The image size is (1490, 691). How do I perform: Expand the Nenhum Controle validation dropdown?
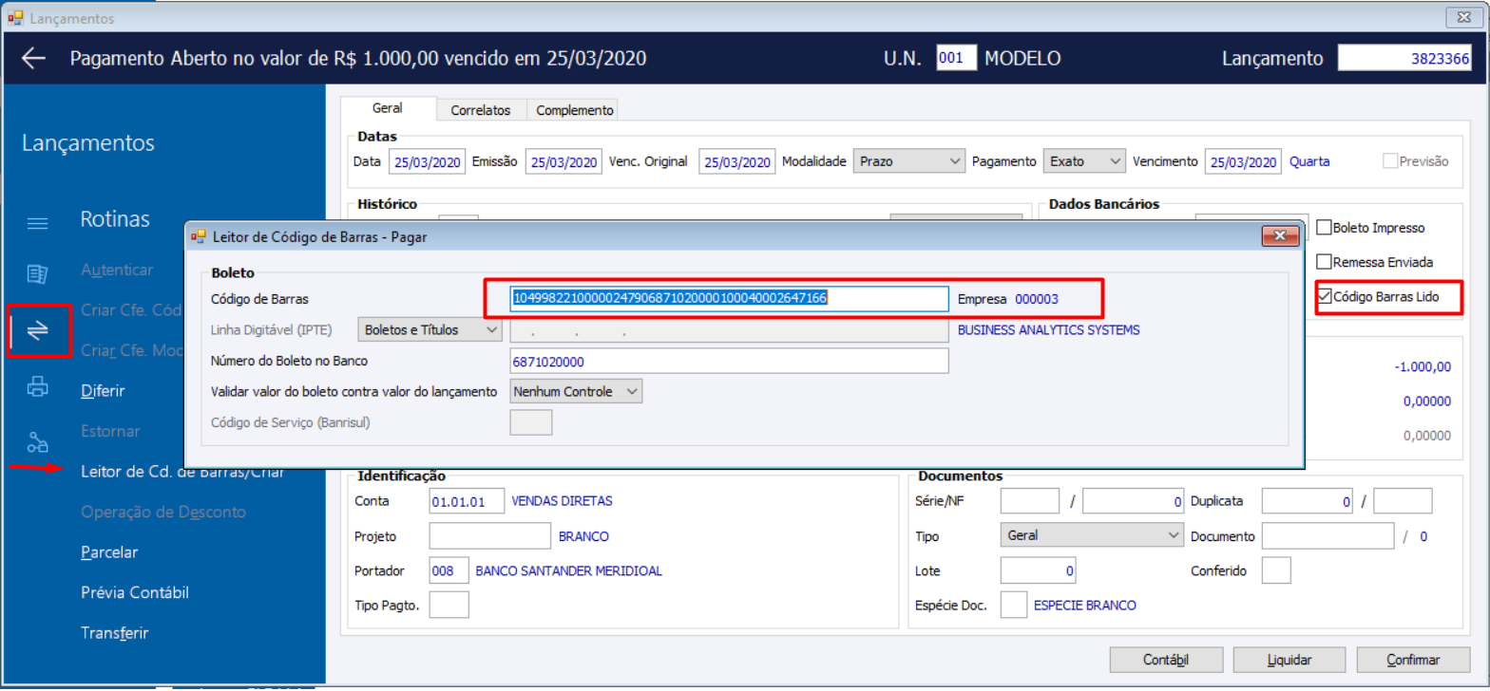577,390
